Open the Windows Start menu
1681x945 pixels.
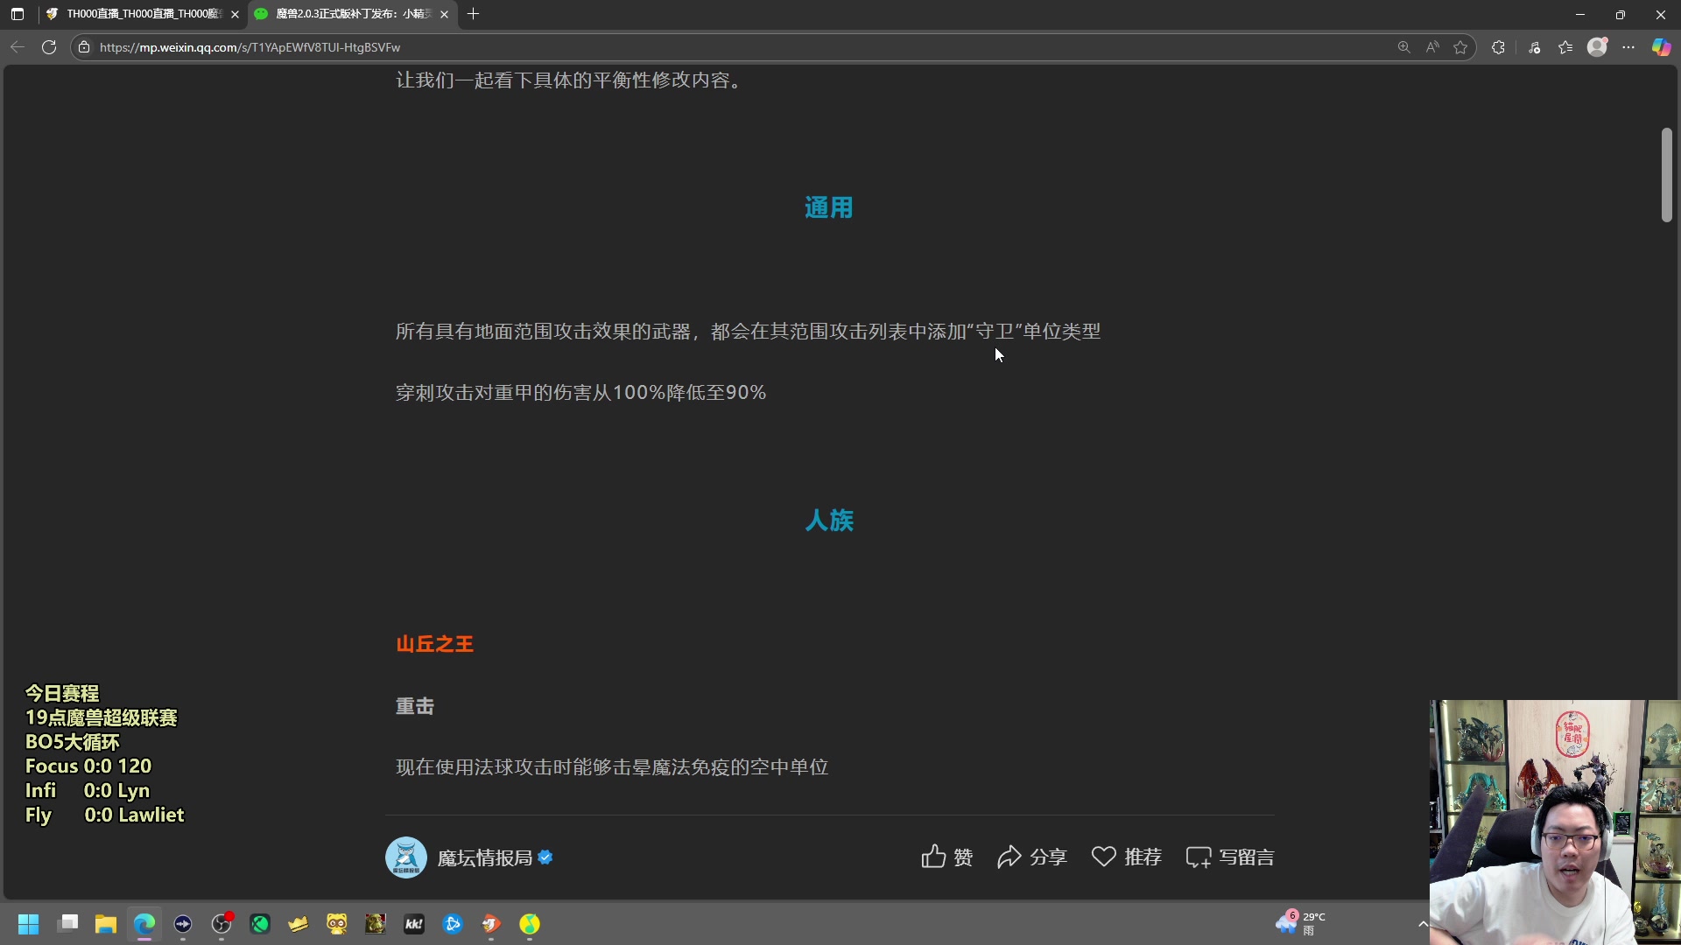(29, 924)
